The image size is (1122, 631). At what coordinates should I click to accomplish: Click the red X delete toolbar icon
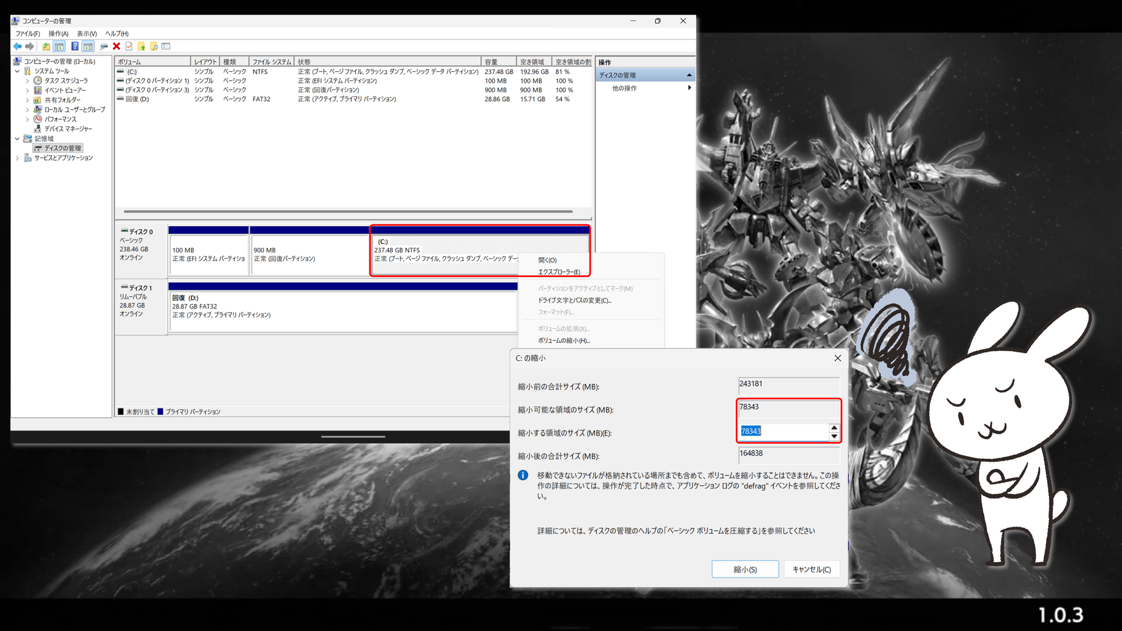[x=116, y=46]
